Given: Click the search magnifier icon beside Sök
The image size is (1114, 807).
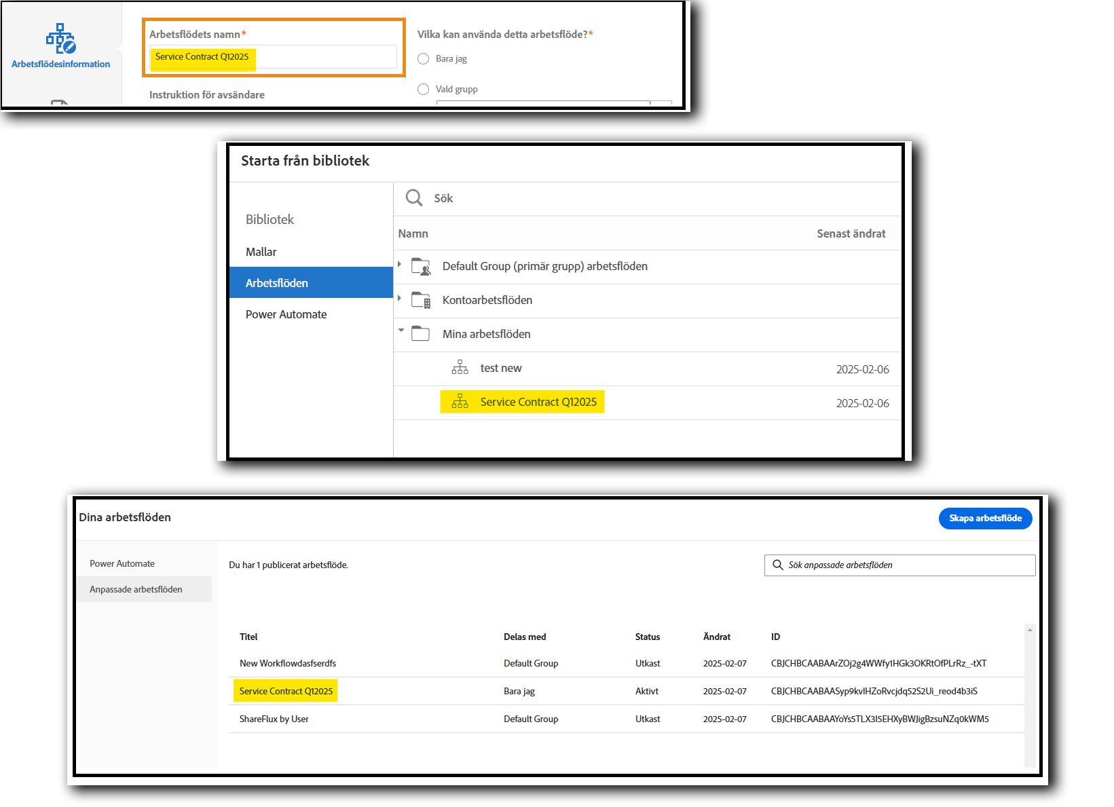Looking at the screenshot, I should click(x=413, y=198).
